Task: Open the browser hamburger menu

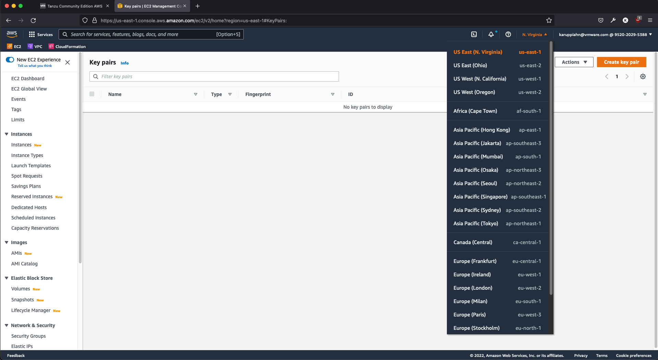Action: point(650,21)
